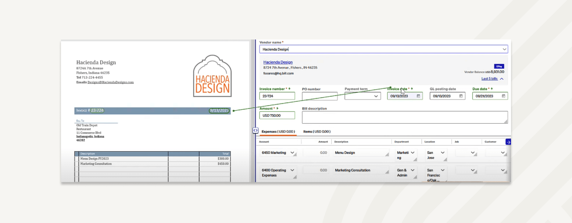Image resolution: width=572 pixels, height=223 pixels.
Task: Toggle the document panel collapse arrows icon
Action: point(256,130)
